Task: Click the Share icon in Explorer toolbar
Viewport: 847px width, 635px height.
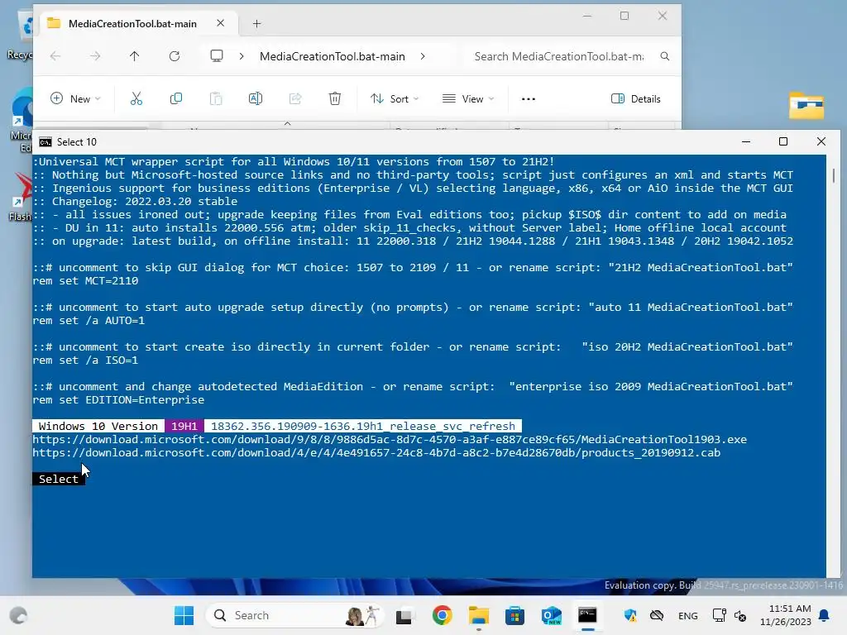Action: (295, 99)
